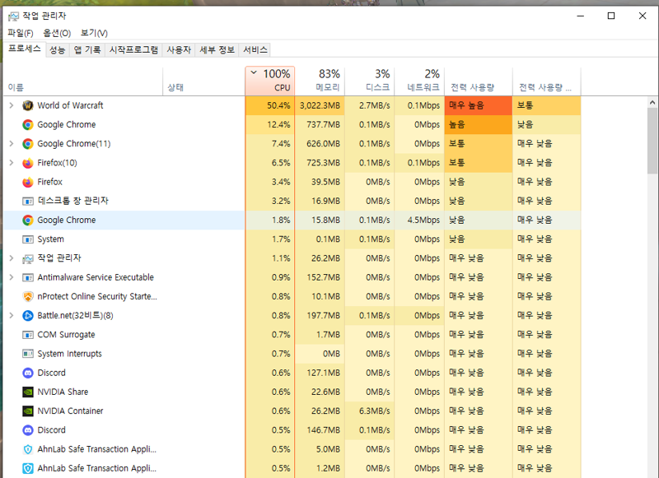Expand the Battle.net(32비트)(8) process group

[x=12, y=316]
